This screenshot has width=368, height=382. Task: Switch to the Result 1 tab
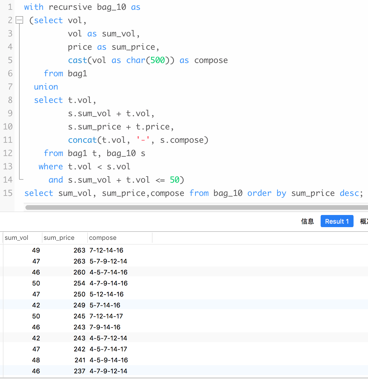337,221
